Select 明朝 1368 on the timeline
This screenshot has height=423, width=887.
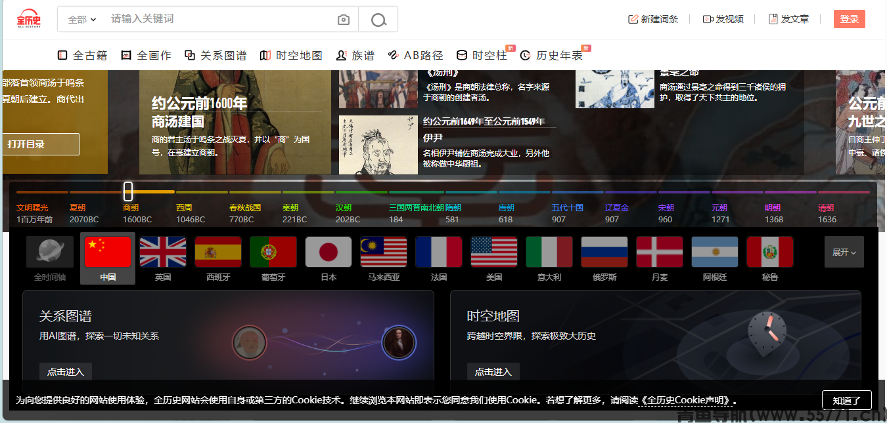coord(774,213)
